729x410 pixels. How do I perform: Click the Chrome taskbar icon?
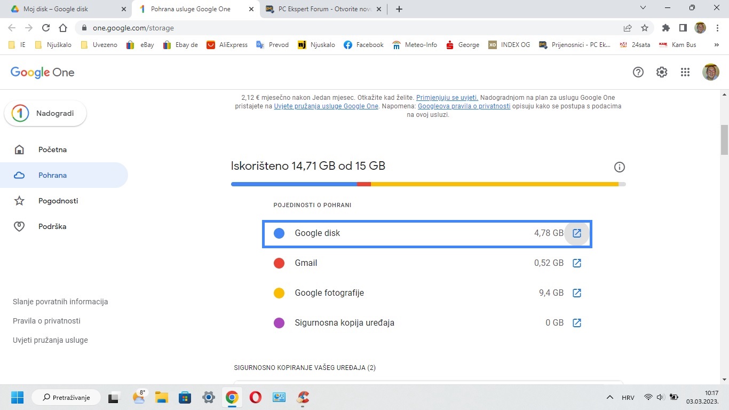click(x=232, y=397)
